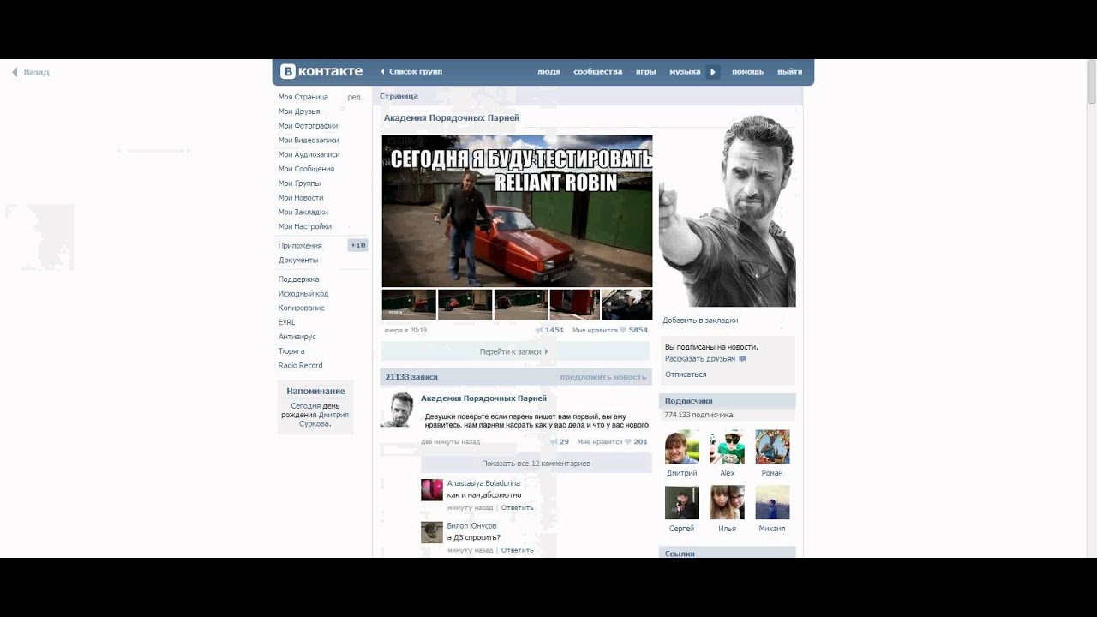The width and height of the screenshot is (1097, 617).
Task: Click Ответить under Билол Юнусов's comment
Action: pyautogui.click(x=517, y=550)
